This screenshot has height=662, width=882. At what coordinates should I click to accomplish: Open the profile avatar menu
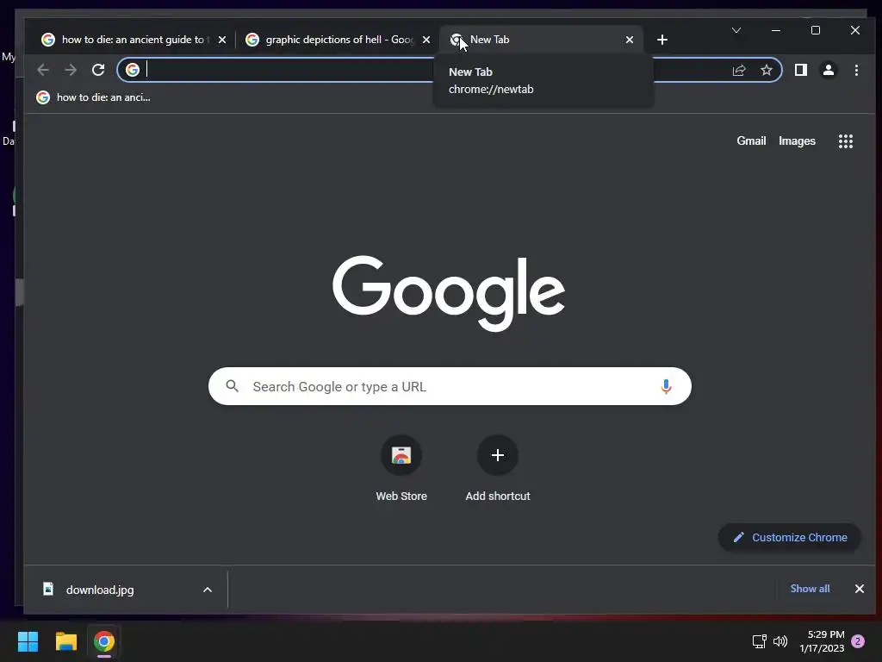tap(828, 70)
